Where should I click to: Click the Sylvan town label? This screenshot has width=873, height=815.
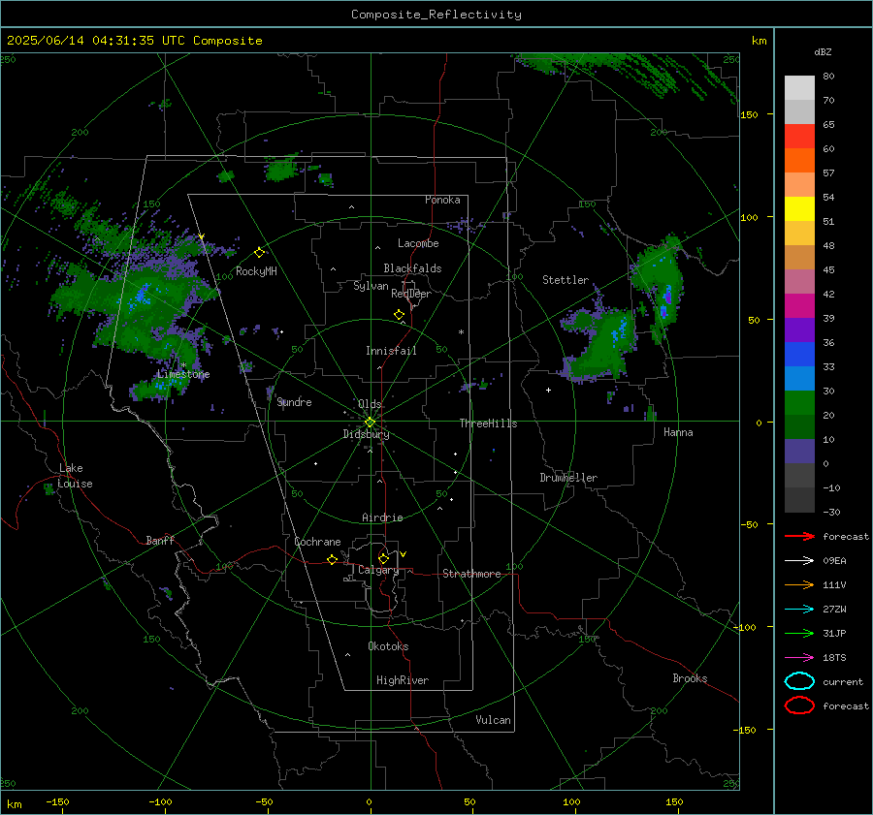click(x=371, y=286)
